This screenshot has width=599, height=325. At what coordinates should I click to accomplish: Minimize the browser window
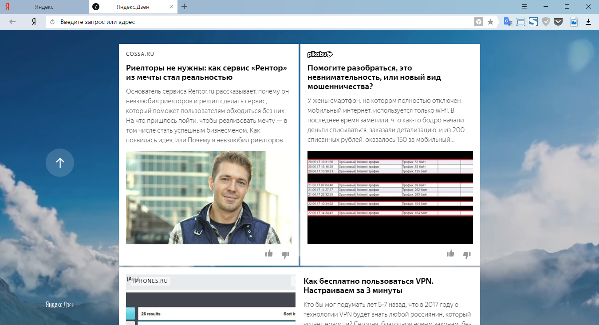coord(546,7)
